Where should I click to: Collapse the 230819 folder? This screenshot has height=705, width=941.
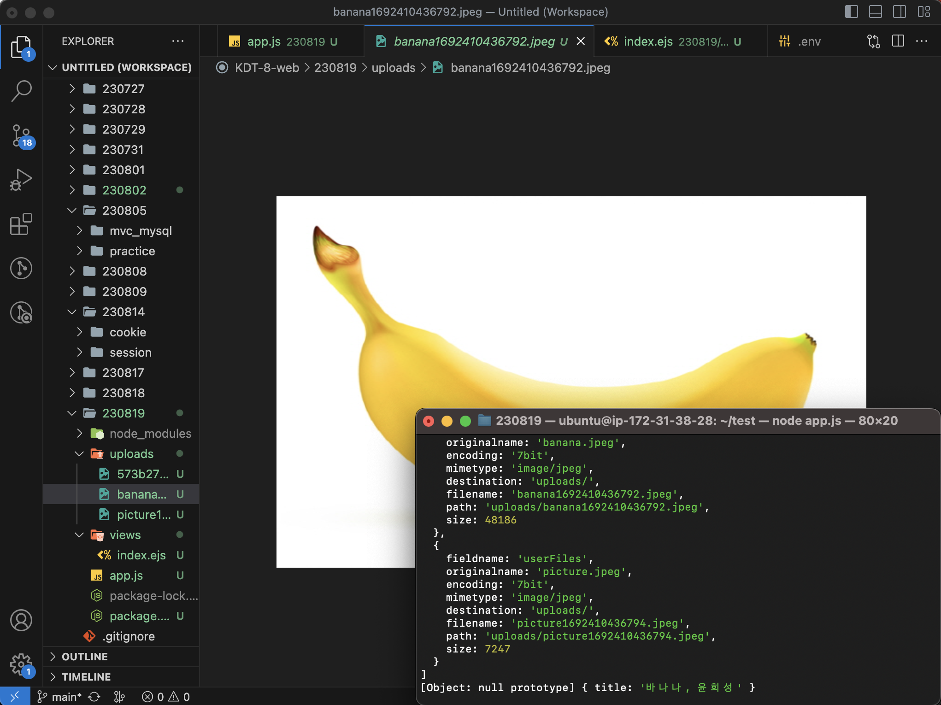[x=121, y=413]
